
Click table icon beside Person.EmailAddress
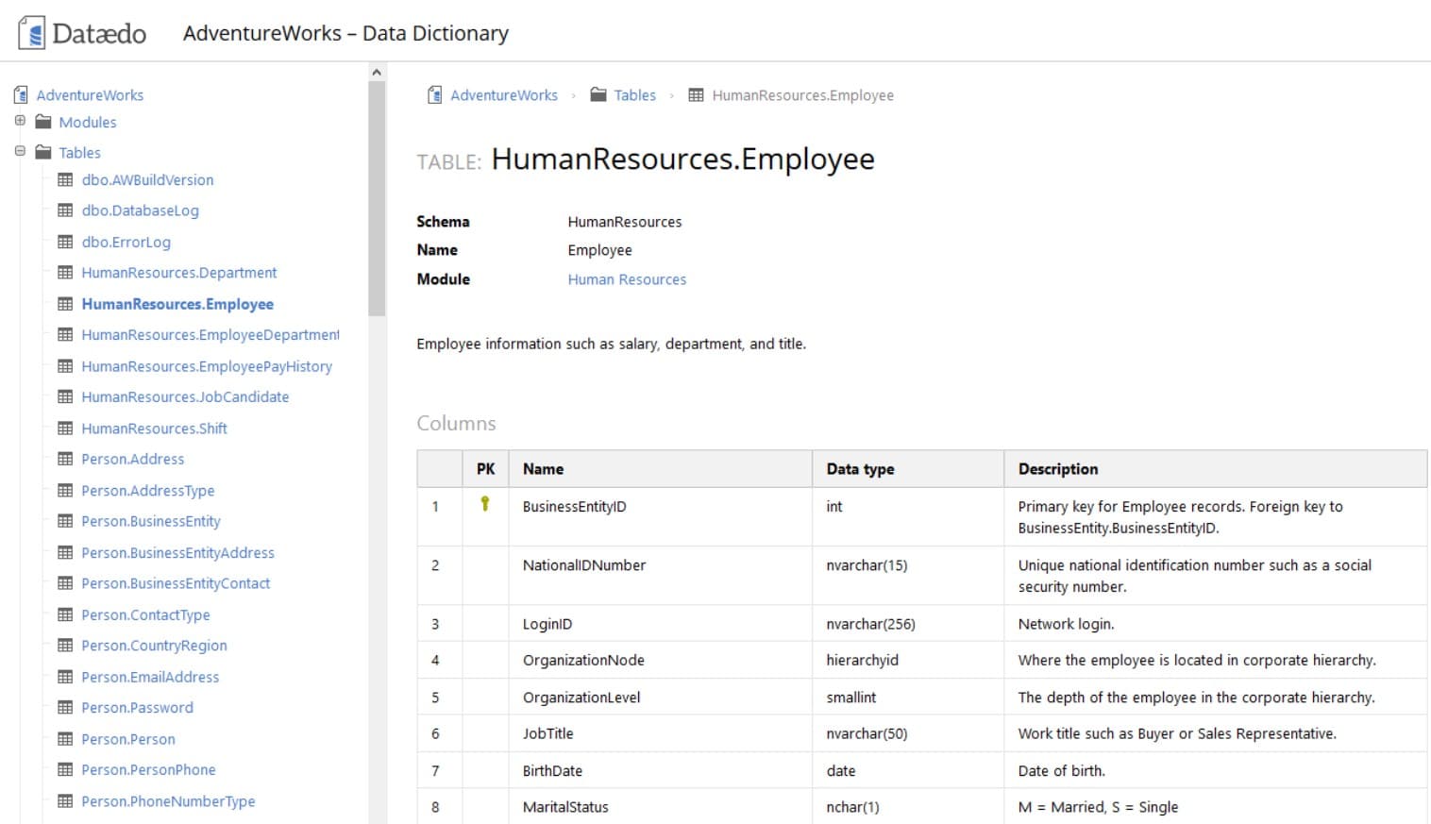(65, 677)
